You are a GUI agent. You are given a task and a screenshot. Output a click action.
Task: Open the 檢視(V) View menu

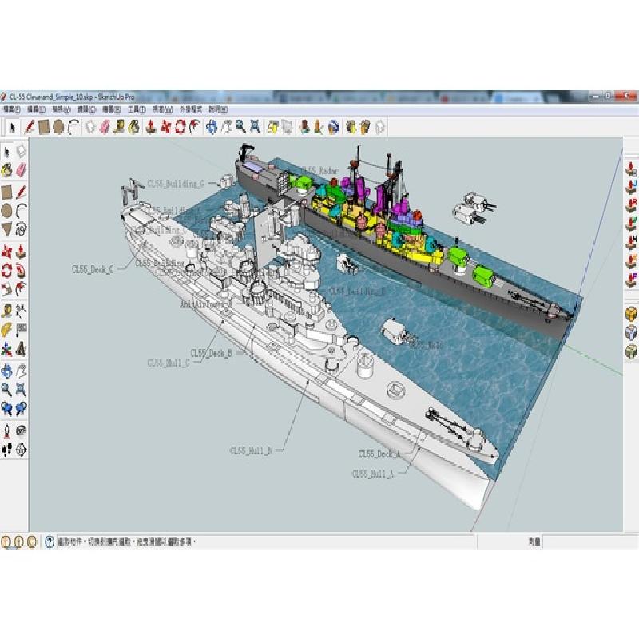point(62,109)
